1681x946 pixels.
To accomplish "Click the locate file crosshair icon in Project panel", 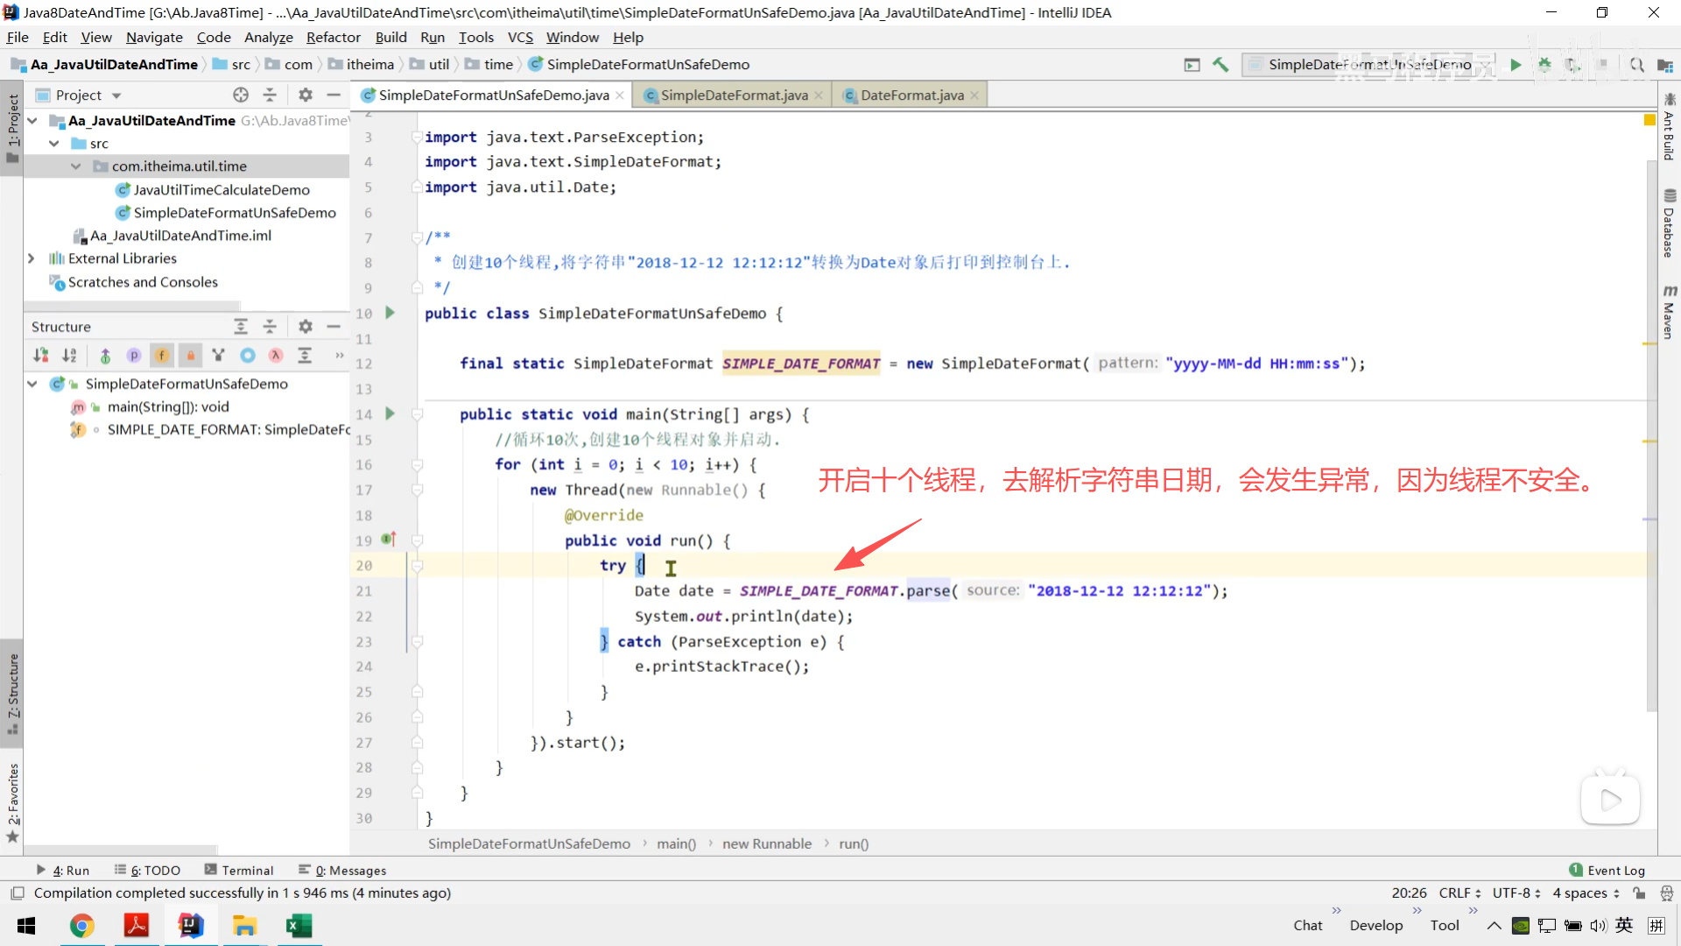I will click(241, 95).
